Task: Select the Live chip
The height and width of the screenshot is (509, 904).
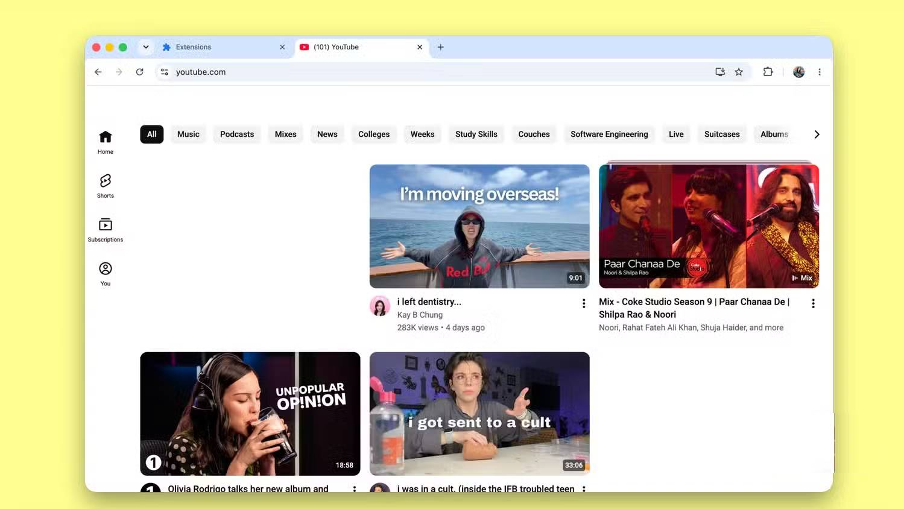Action: point(677,134)
